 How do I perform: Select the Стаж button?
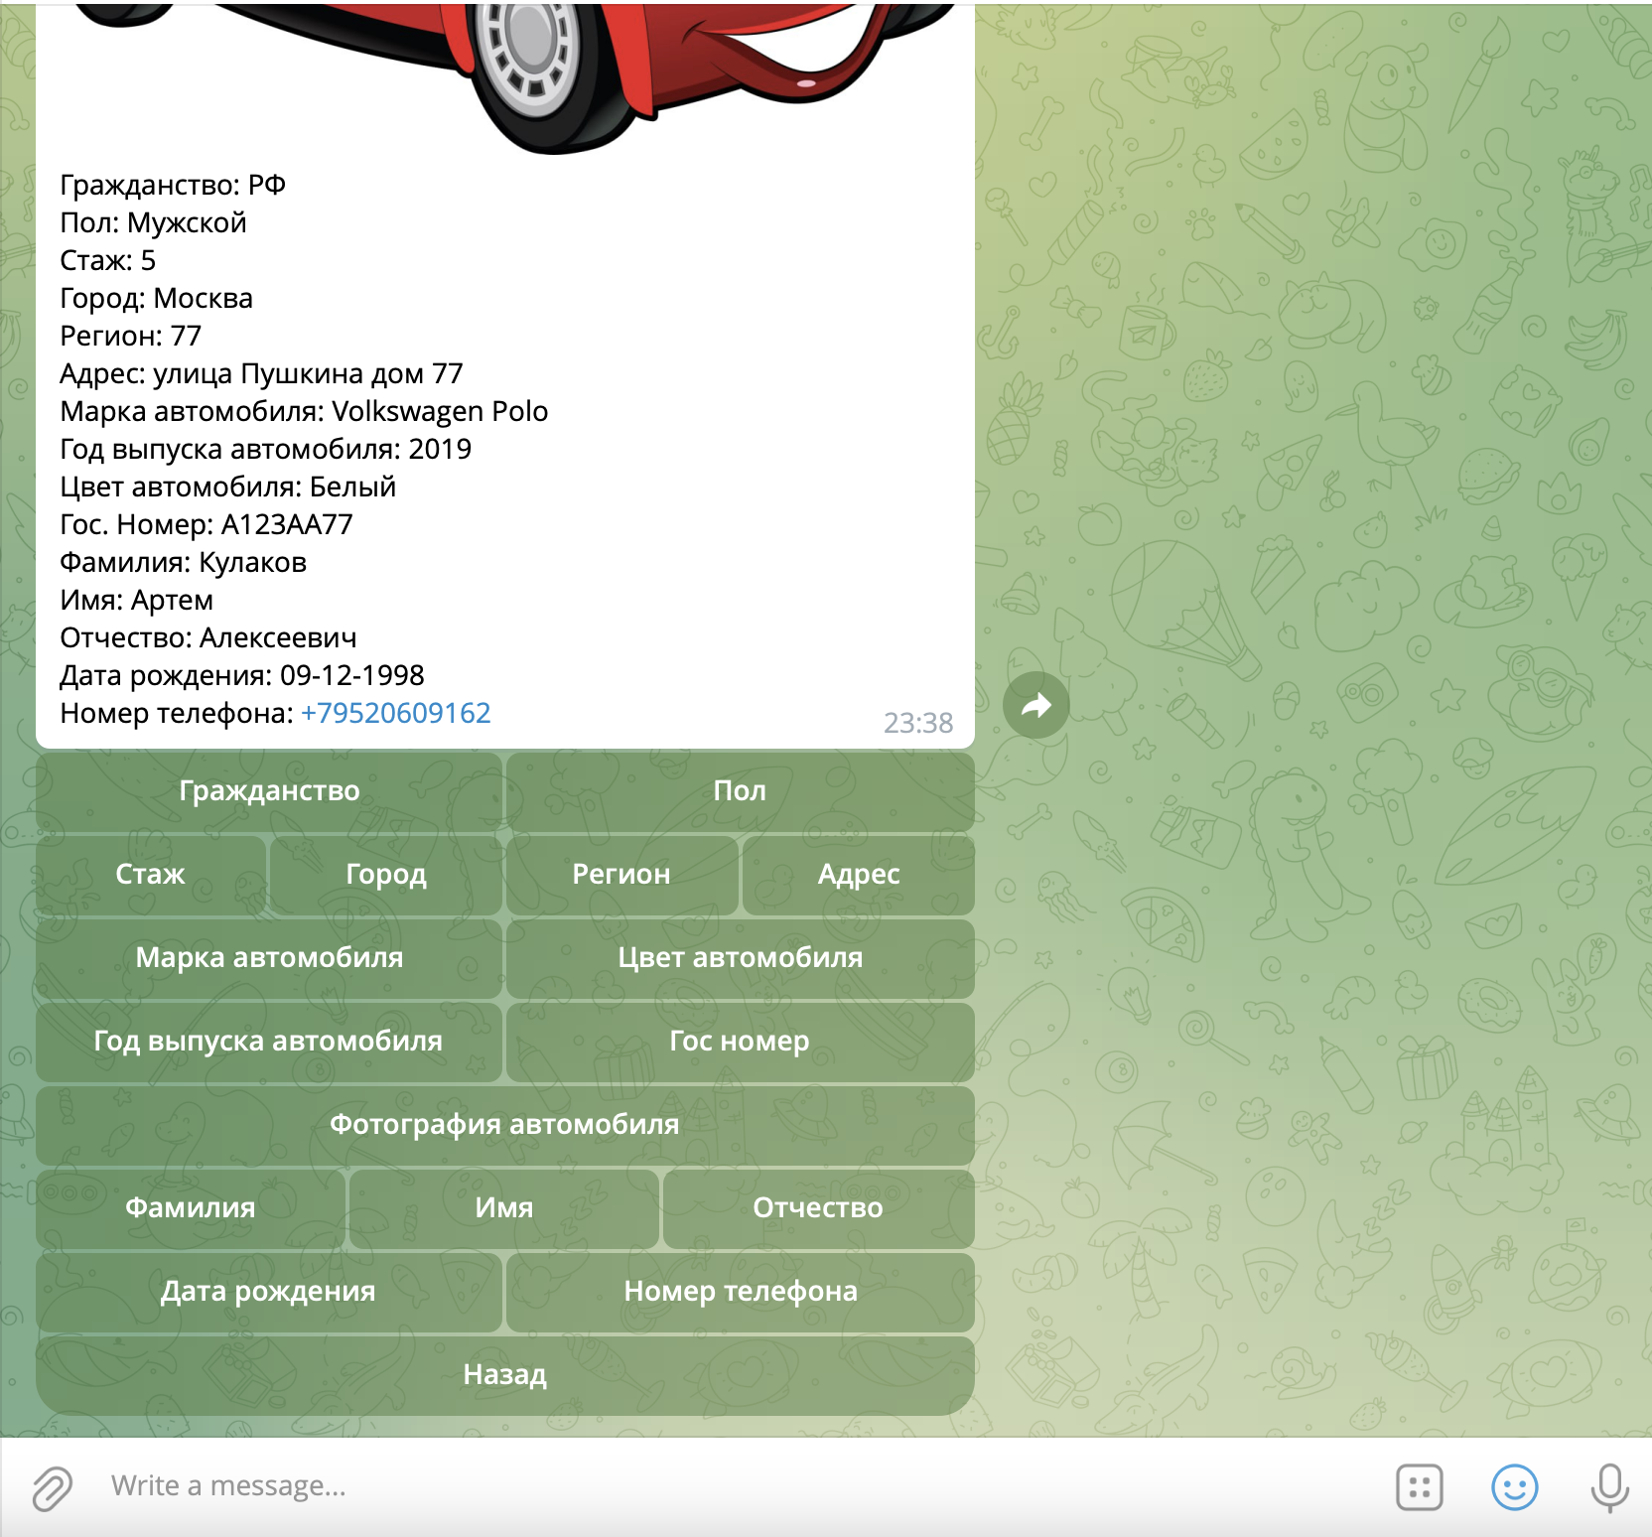click(151, 875)
